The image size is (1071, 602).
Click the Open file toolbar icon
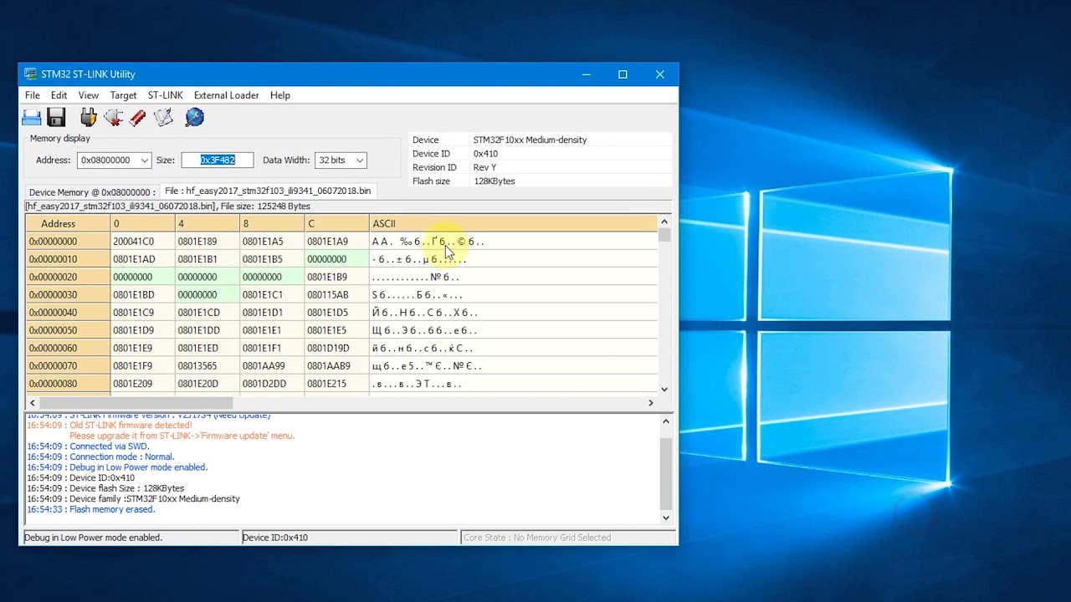31,117
